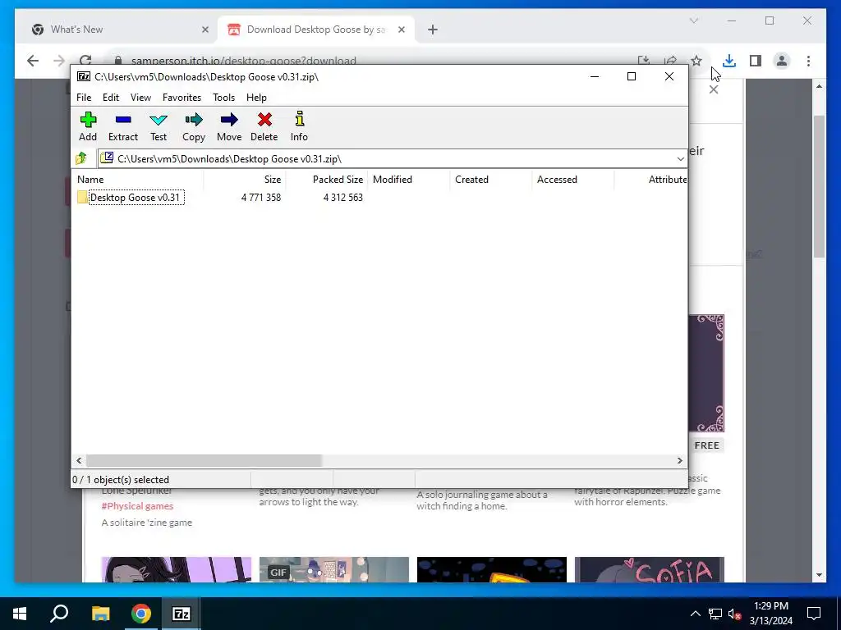Open the GIF game thumbnail on the itch page
Image resolution: width=841 pixels, height=630 pixels.
[333, 569]
